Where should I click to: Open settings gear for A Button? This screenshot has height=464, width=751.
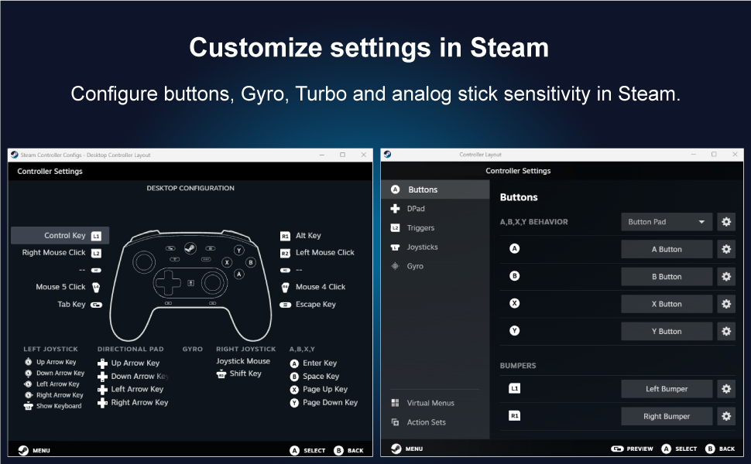(726, 249)
